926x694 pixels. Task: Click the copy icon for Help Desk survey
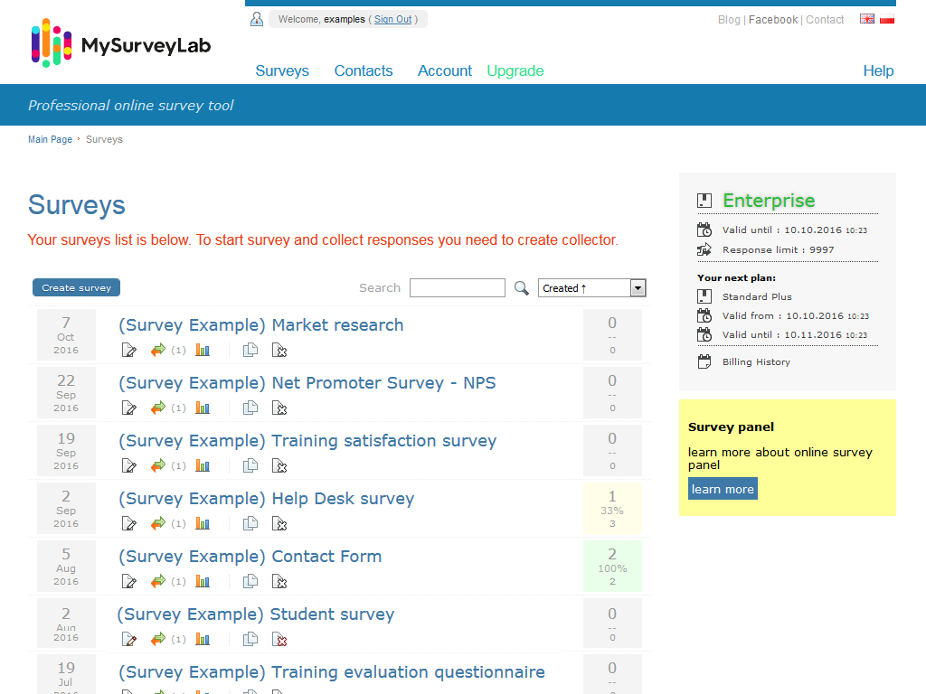click(250, 524)
